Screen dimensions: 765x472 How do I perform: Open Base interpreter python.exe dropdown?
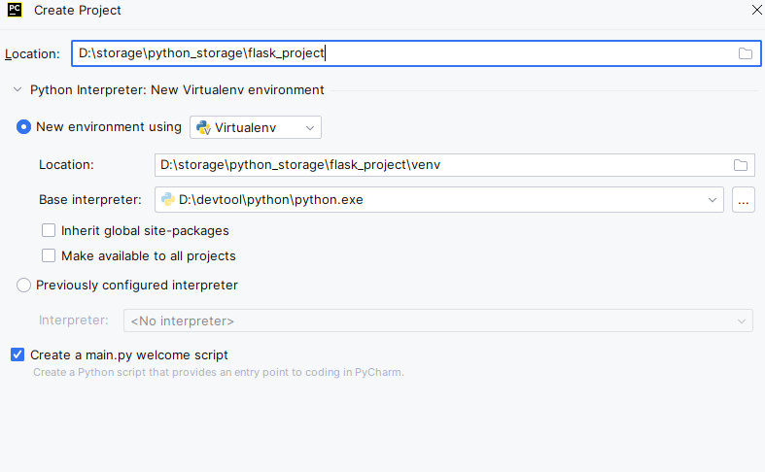coord(439,200)
